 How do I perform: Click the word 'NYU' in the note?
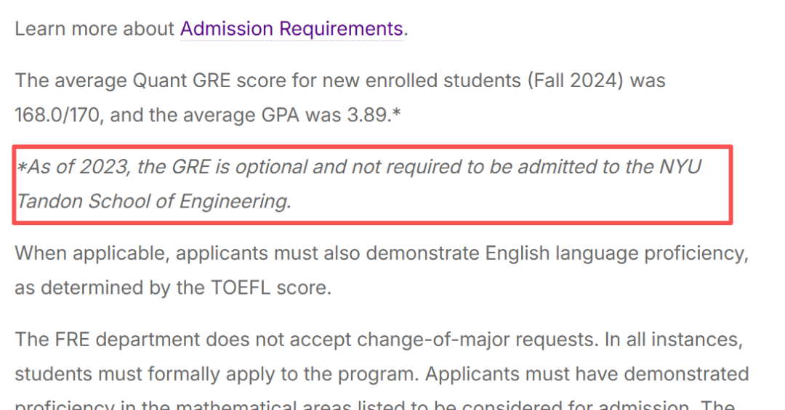680,167
